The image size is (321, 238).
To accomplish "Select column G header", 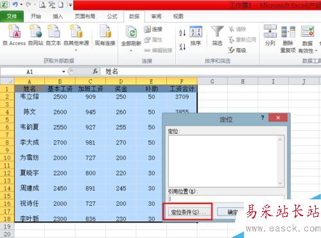I will coord(212,81).
